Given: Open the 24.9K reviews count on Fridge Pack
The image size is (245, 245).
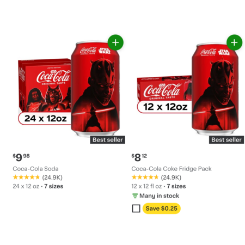Looking at the screenshot, I should [171, 177].
